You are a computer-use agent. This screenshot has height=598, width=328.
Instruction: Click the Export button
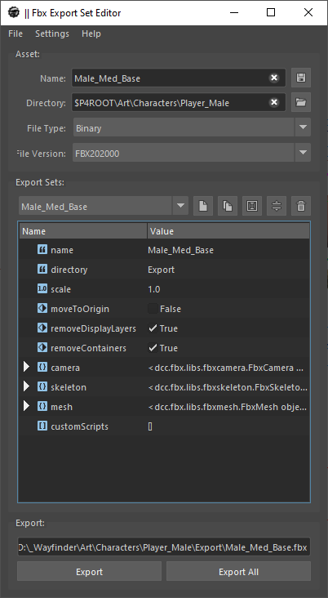89,572
